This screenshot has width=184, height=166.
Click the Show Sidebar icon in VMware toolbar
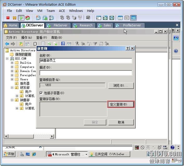pyautogui.click(x=99, y=18)
